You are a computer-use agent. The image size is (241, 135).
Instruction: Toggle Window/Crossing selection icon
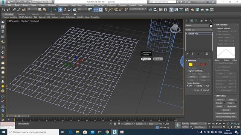click(55, 10)
